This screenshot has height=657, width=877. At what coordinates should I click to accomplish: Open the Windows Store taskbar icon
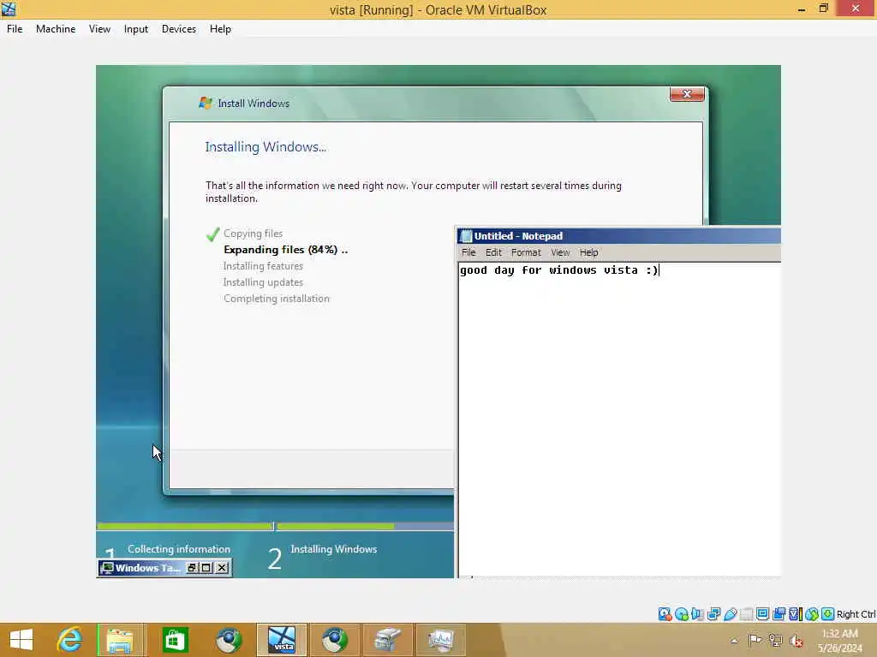pos(175,640)
